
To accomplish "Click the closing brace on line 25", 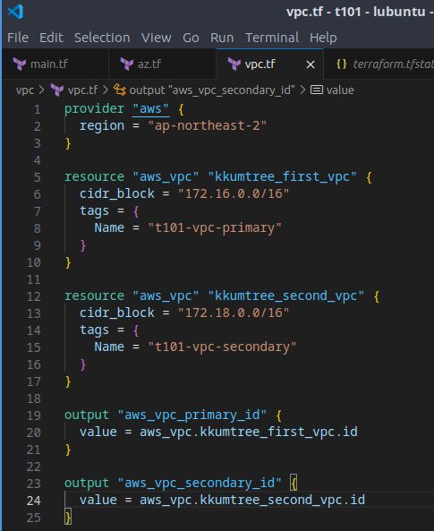I will [x=68, y=518].
